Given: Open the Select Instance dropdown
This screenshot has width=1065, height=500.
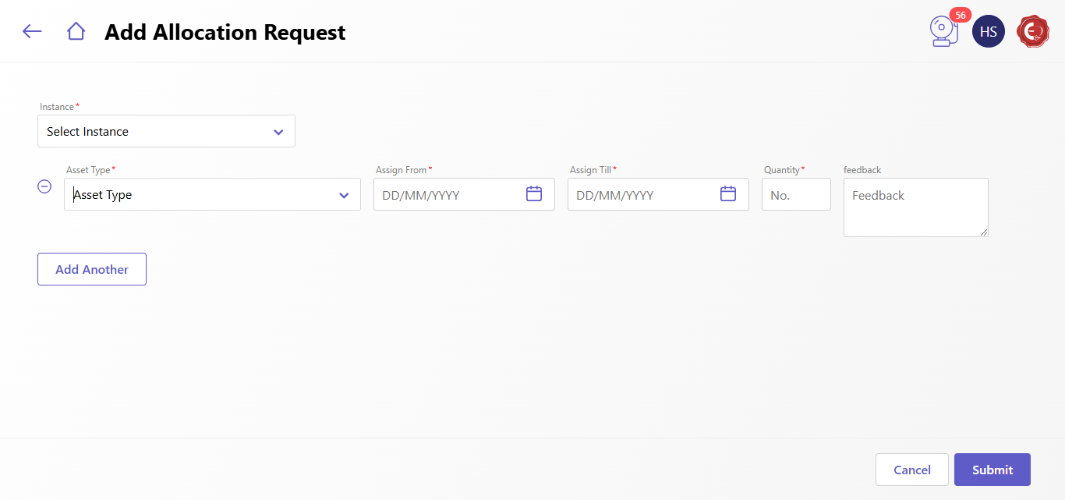Looking at the screenshot, I should pos(156,132).
